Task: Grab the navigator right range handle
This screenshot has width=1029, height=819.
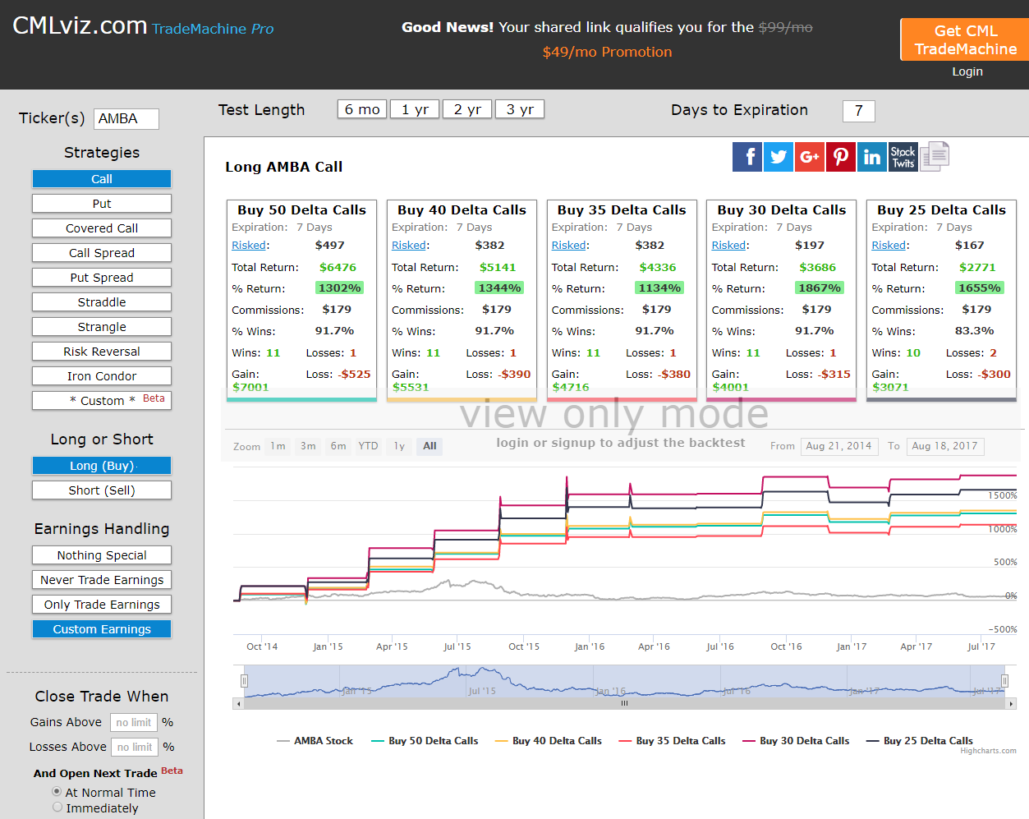Action: coord(1004,681)
